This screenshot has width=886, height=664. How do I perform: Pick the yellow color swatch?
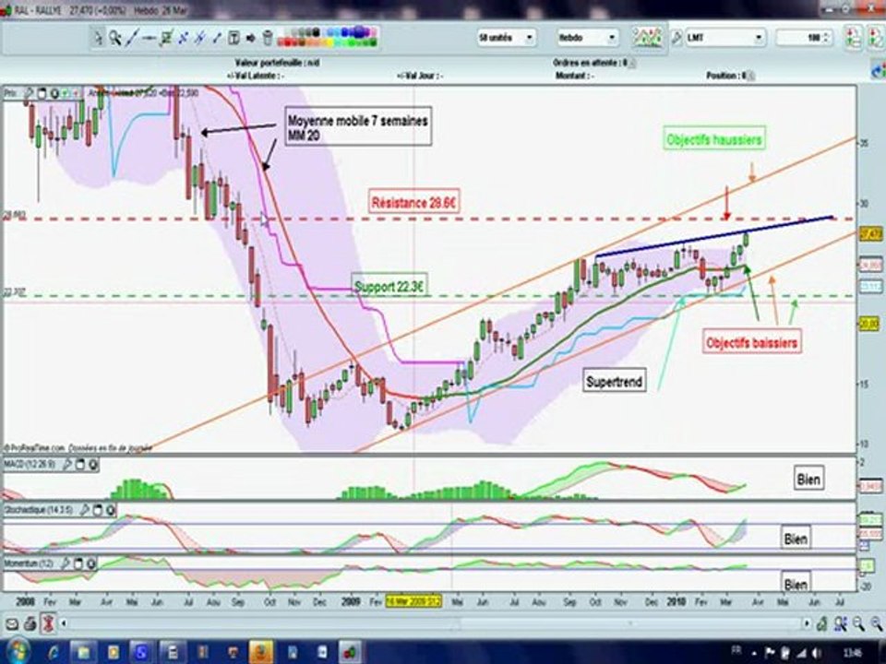329,42
